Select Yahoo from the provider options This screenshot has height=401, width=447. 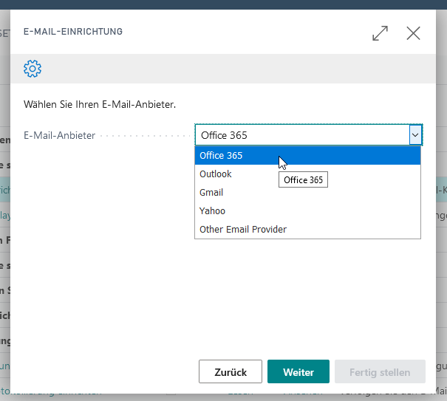point(307,211)
